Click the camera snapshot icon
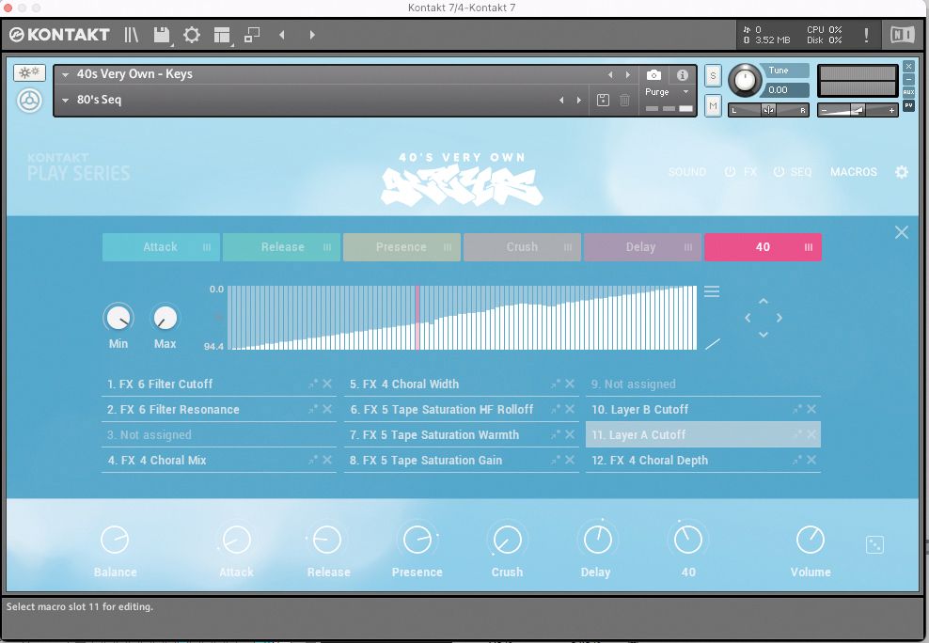 tap(654, 75)
